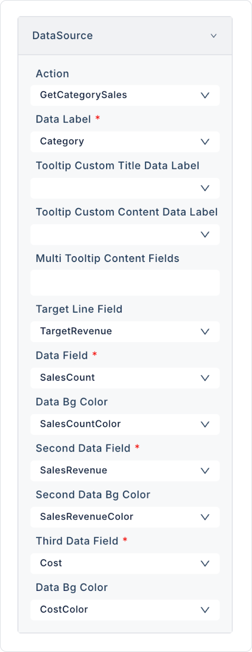Click the arrow icon beside TargetRevenue
252x652 pixels.
pyautogui.click(x=205, y=332)
